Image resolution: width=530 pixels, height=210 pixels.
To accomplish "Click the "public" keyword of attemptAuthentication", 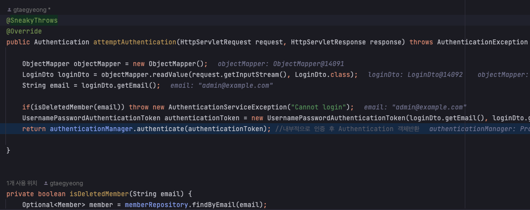I will [18, 42].
